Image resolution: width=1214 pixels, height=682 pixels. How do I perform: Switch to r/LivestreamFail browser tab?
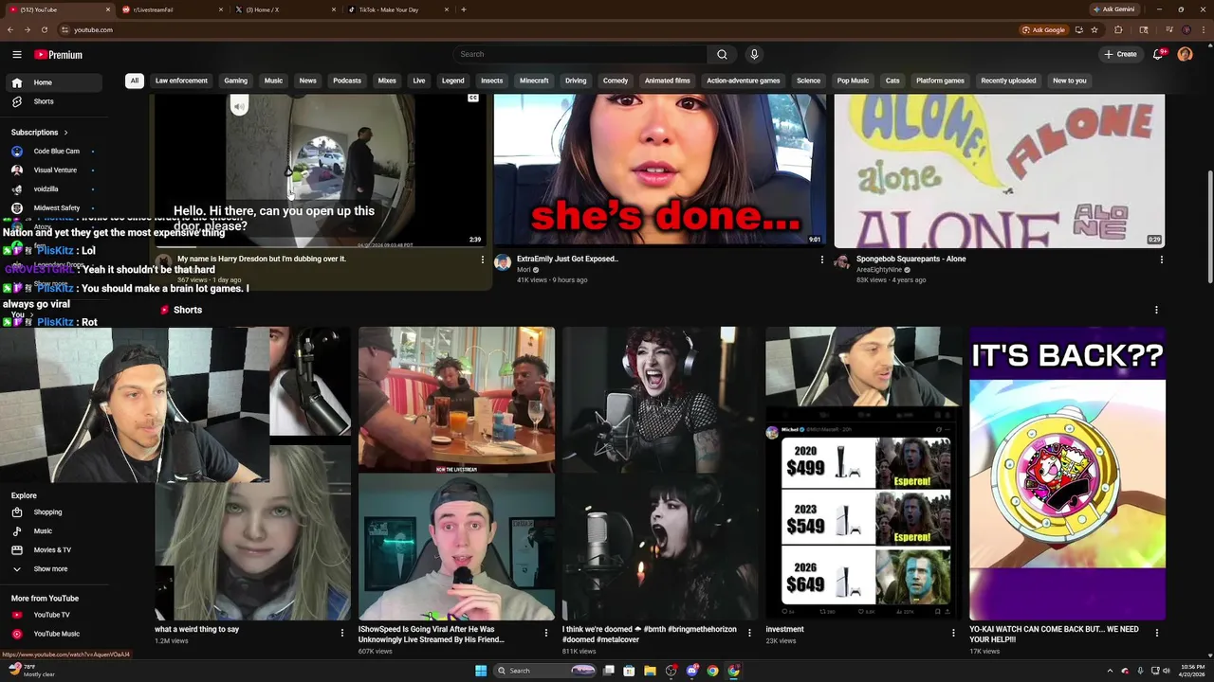172,9
